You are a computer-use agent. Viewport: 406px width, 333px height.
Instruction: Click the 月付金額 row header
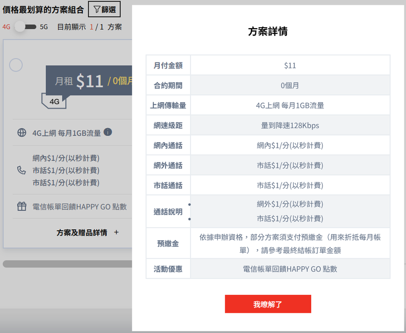click(x=168, y=65)
